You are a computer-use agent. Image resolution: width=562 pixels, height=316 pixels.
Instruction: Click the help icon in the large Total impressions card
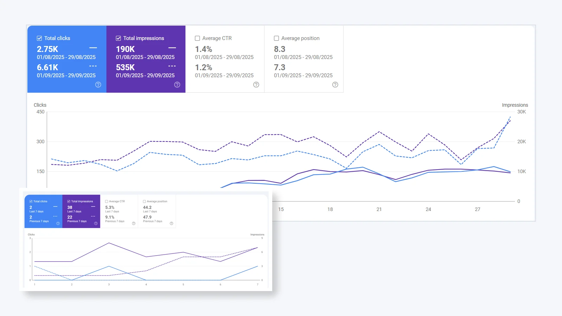tap(177, 85)
